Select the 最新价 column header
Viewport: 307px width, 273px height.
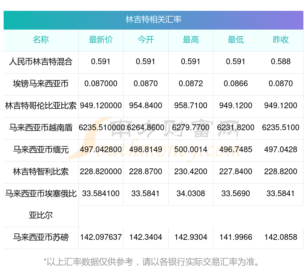[x=101, y=40]
